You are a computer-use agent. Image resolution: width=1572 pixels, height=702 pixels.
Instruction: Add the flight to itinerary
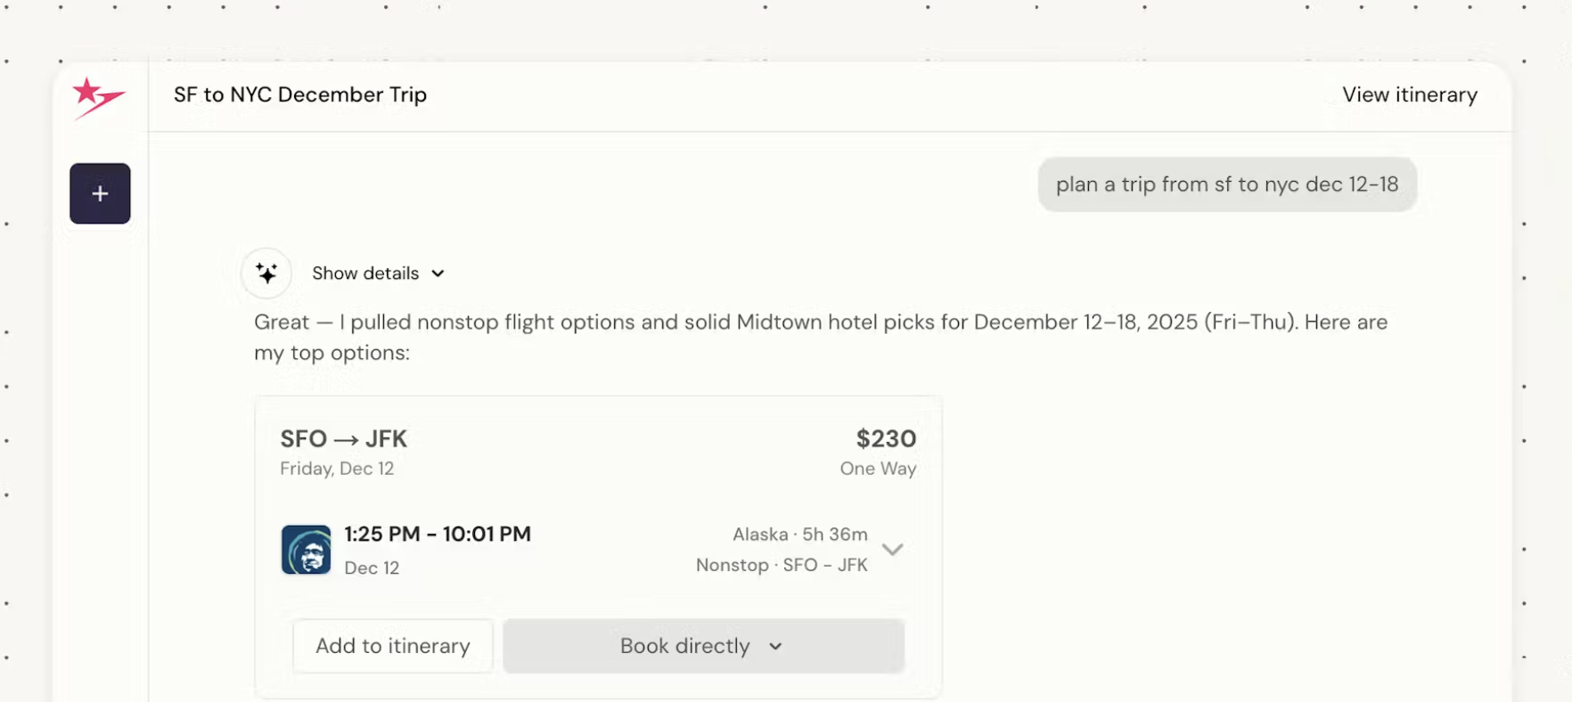(x=392, y=647)
